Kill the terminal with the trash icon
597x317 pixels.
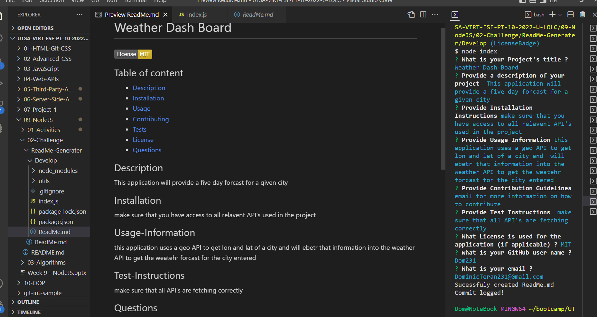(583, 14)
